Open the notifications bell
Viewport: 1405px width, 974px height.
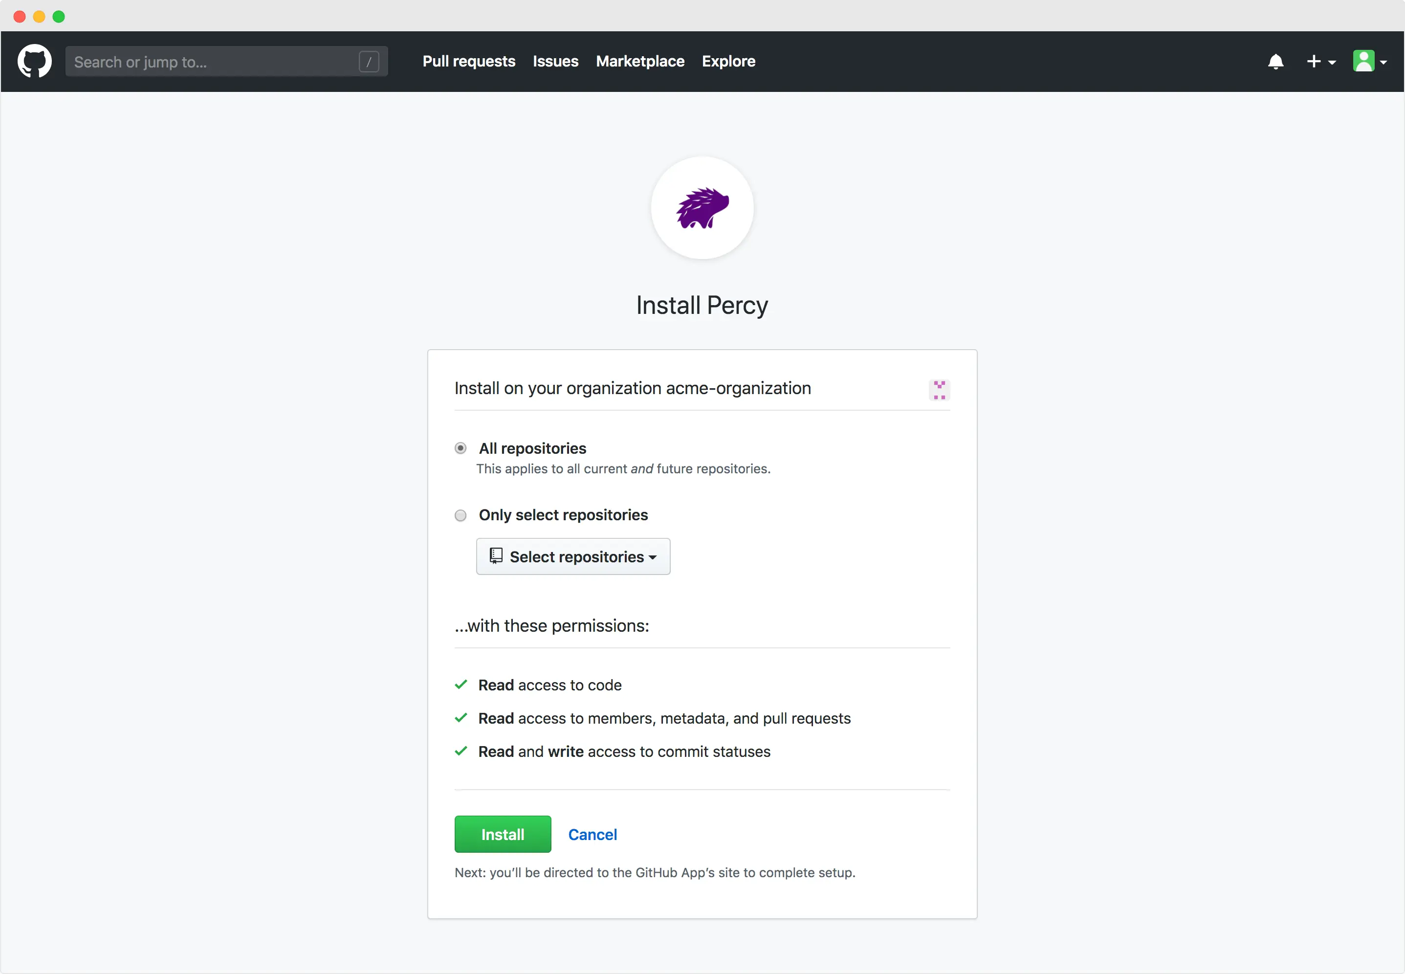[x=1275, y=62]
